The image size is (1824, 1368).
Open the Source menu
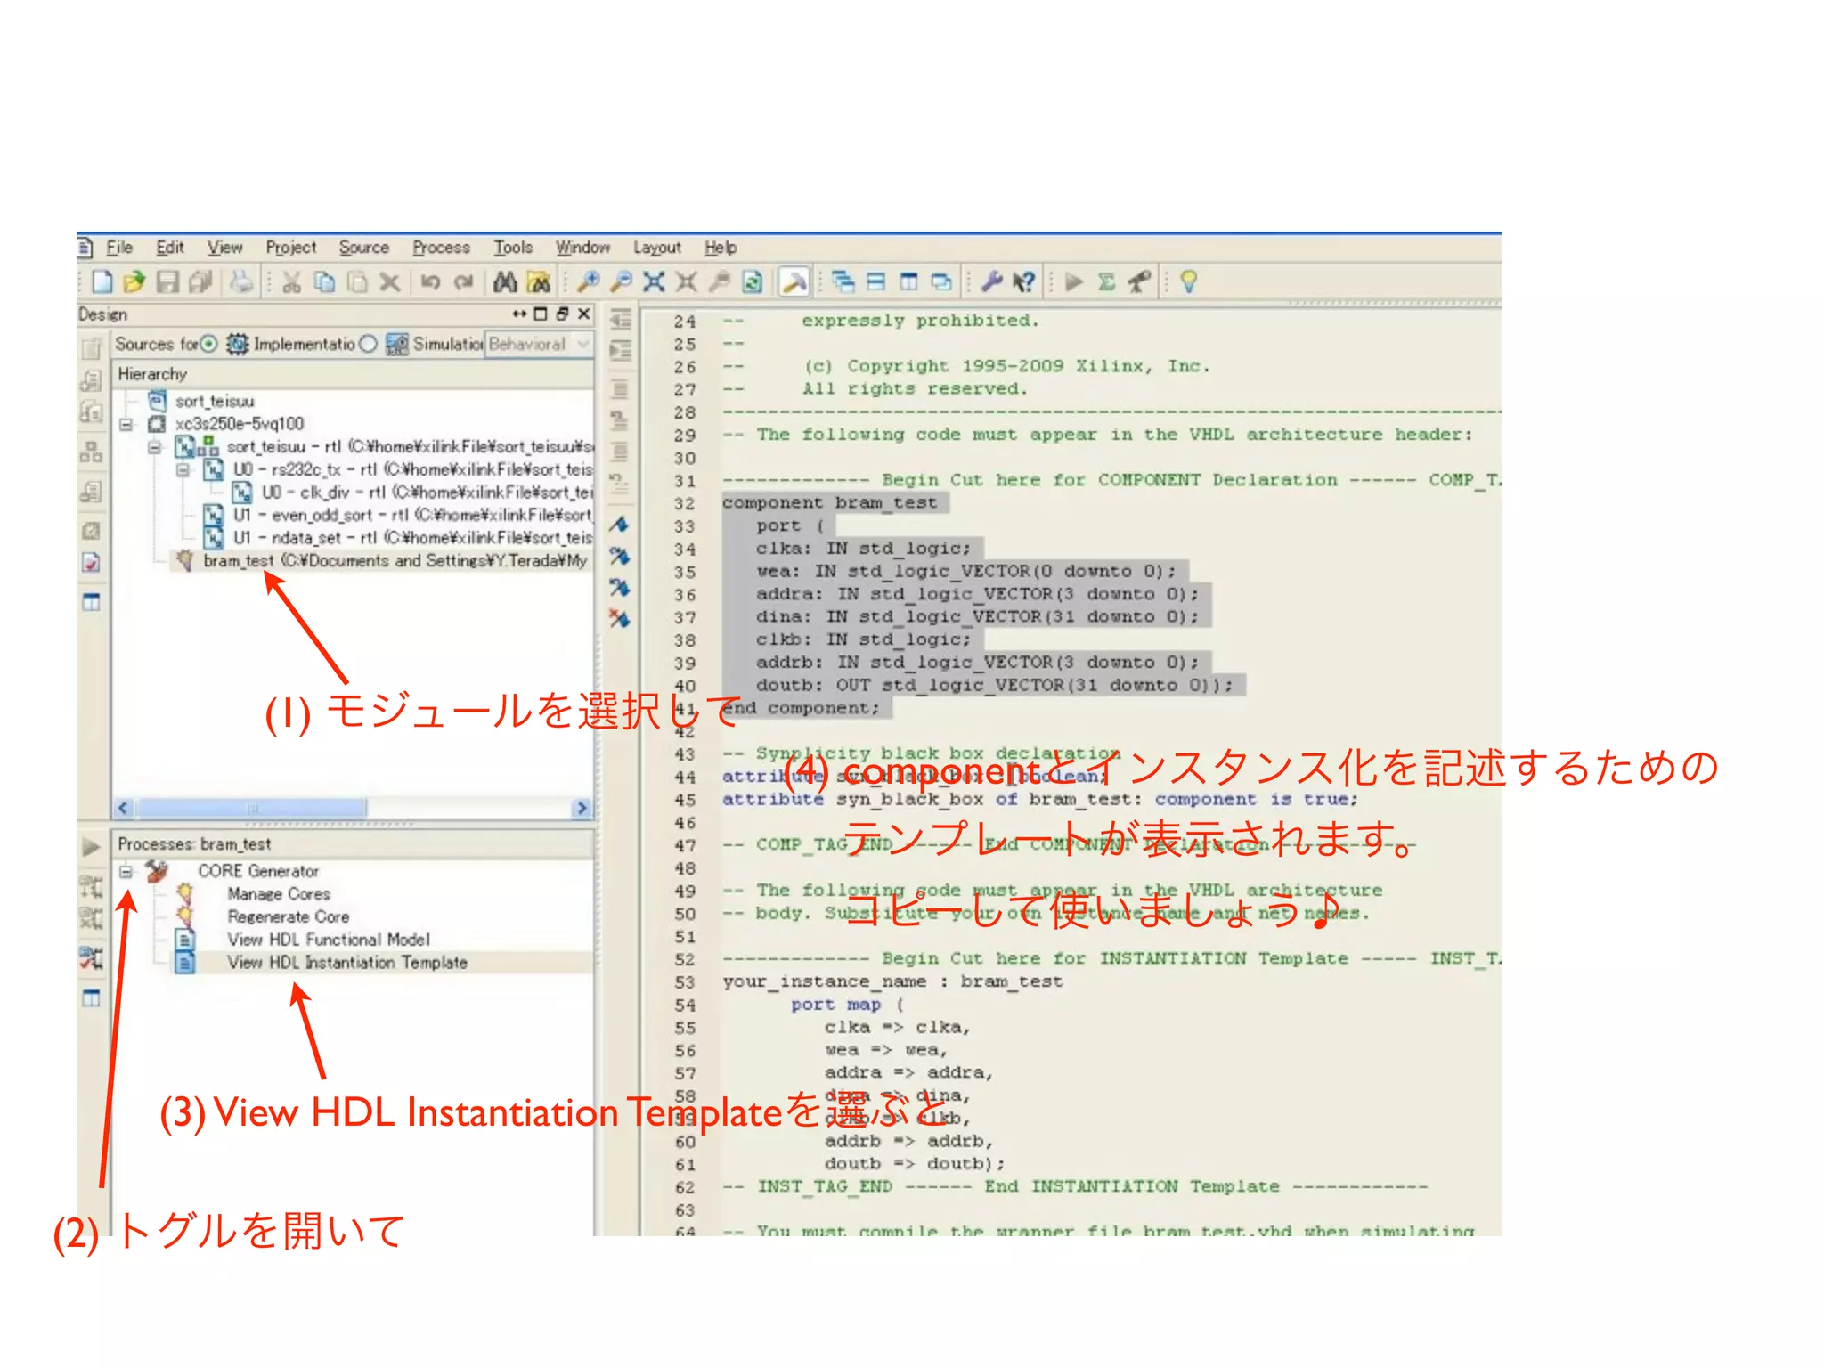point(363,248)
